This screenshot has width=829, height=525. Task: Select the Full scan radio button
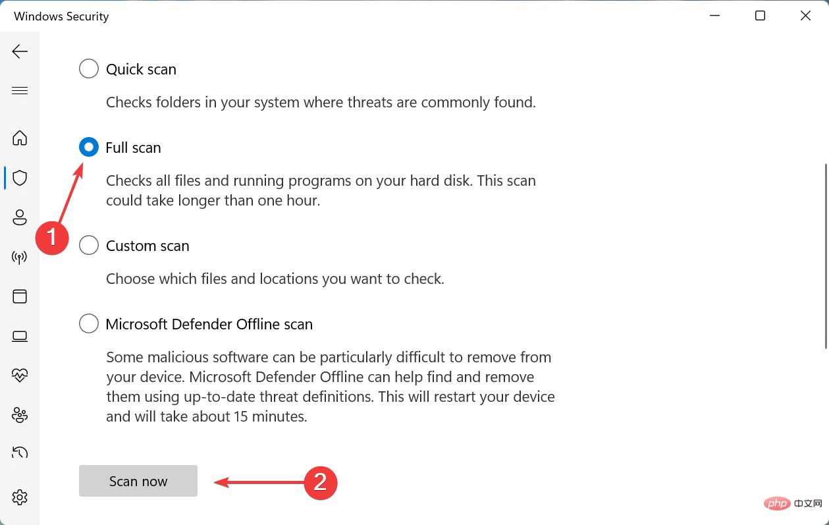click(88, 147)
